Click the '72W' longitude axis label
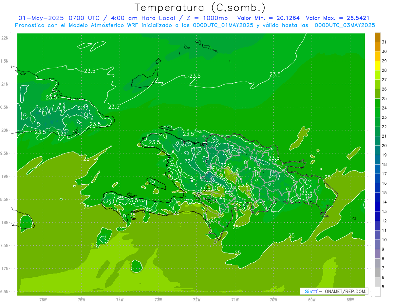 click(196, 299)
